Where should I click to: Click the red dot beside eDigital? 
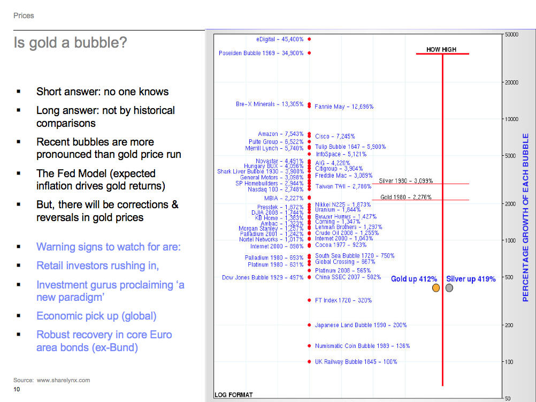309,40
